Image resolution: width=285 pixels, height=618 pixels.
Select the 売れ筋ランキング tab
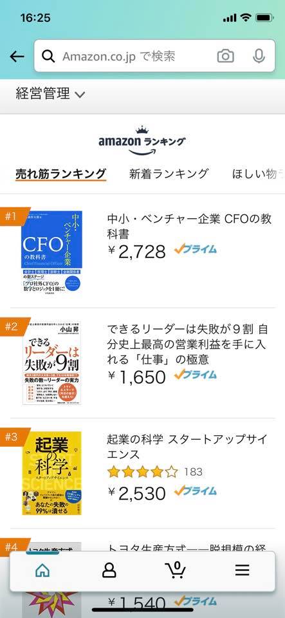click(x=61, y=173)
